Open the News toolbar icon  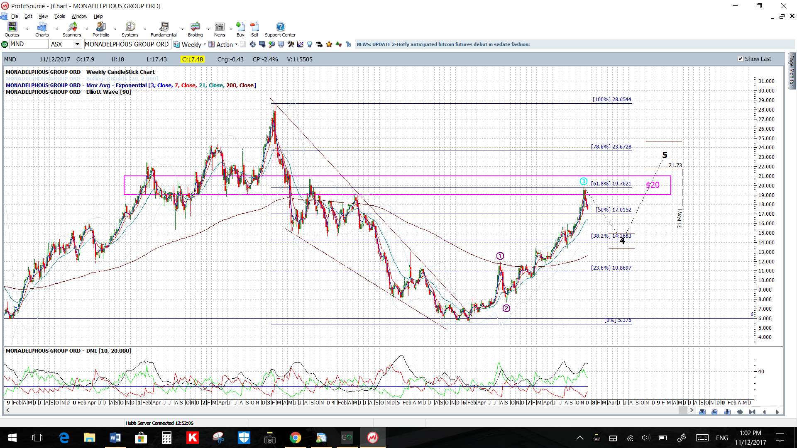pyautogui.click(x=220, y=29)
